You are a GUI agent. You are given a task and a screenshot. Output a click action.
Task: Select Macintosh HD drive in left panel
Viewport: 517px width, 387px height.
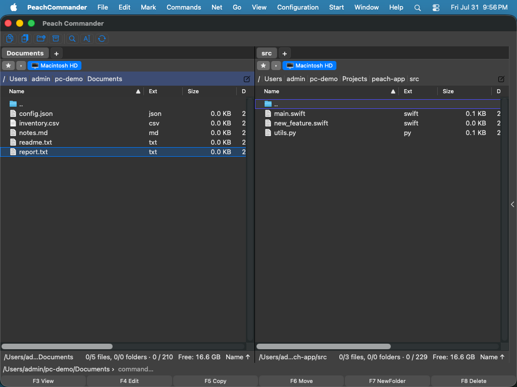point(55,66)
